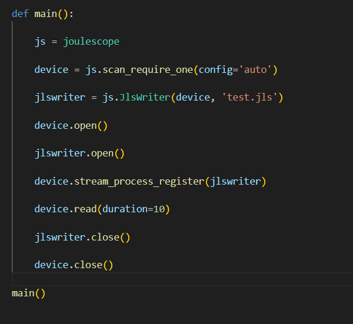The width and height of the screenshot is (353, 324).
Task: Click 'main' in the function definition
Action: [x=46, y=14]
